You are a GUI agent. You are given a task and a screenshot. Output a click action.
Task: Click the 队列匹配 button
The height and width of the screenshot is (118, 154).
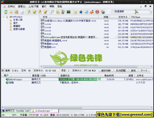tap(121, 71)
